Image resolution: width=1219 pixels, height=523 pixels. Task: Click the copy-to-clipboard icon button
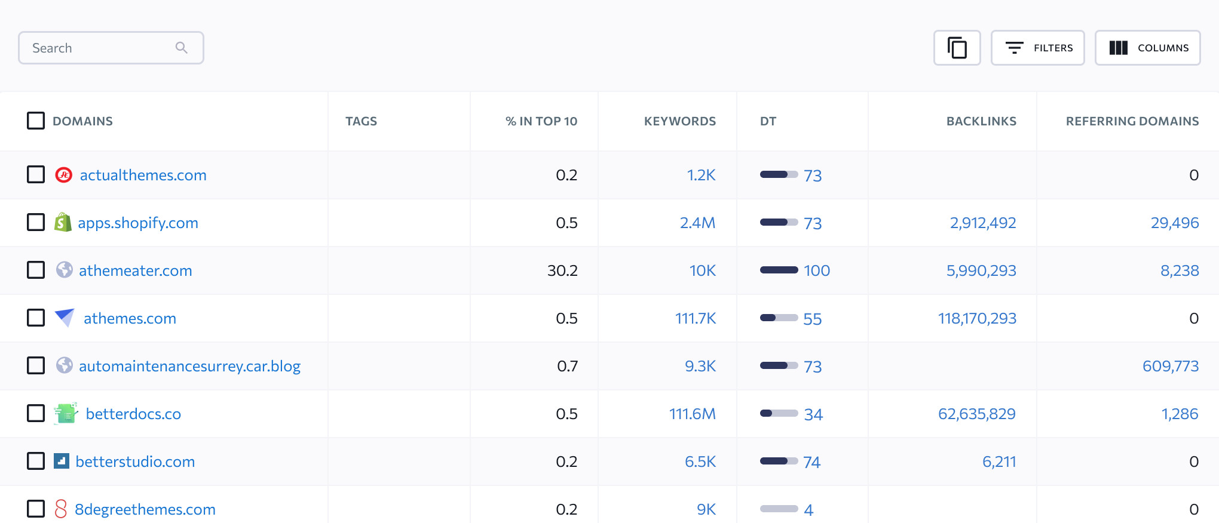click(x=957, y=48)
